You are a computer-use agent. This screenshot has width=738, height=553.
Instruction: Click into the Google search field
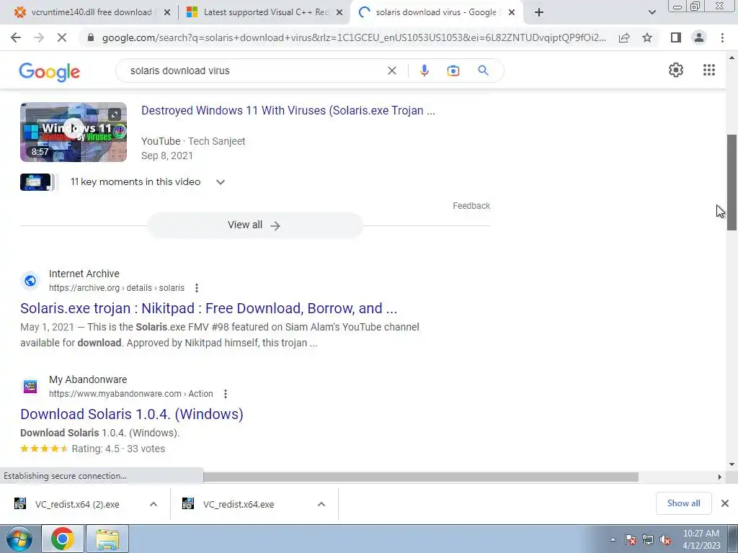tap(254, 71)
